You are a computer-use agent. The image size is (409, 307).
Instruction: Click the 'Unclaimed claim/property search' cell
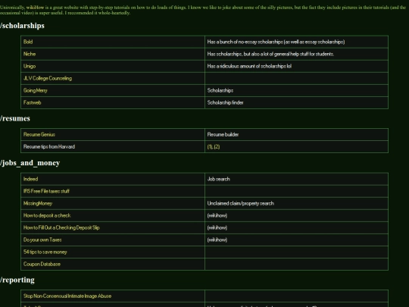coord(296,203)
